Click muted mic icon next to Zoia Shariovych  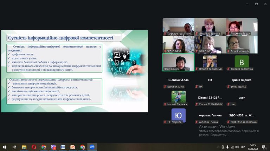tap(228, 51)
